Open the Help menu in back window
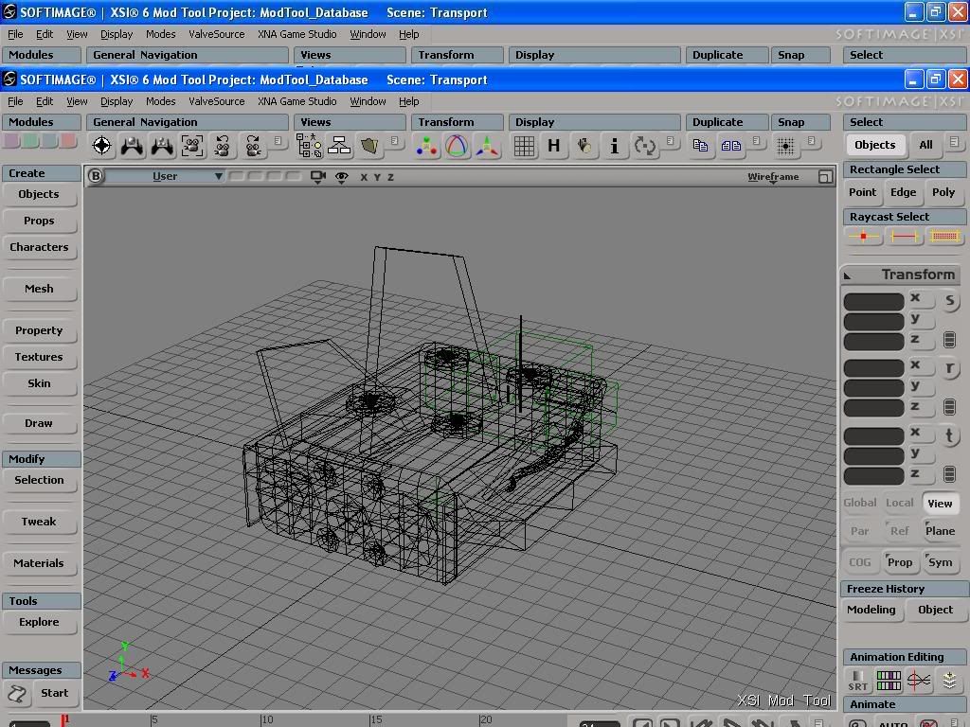 pos(409,34)
